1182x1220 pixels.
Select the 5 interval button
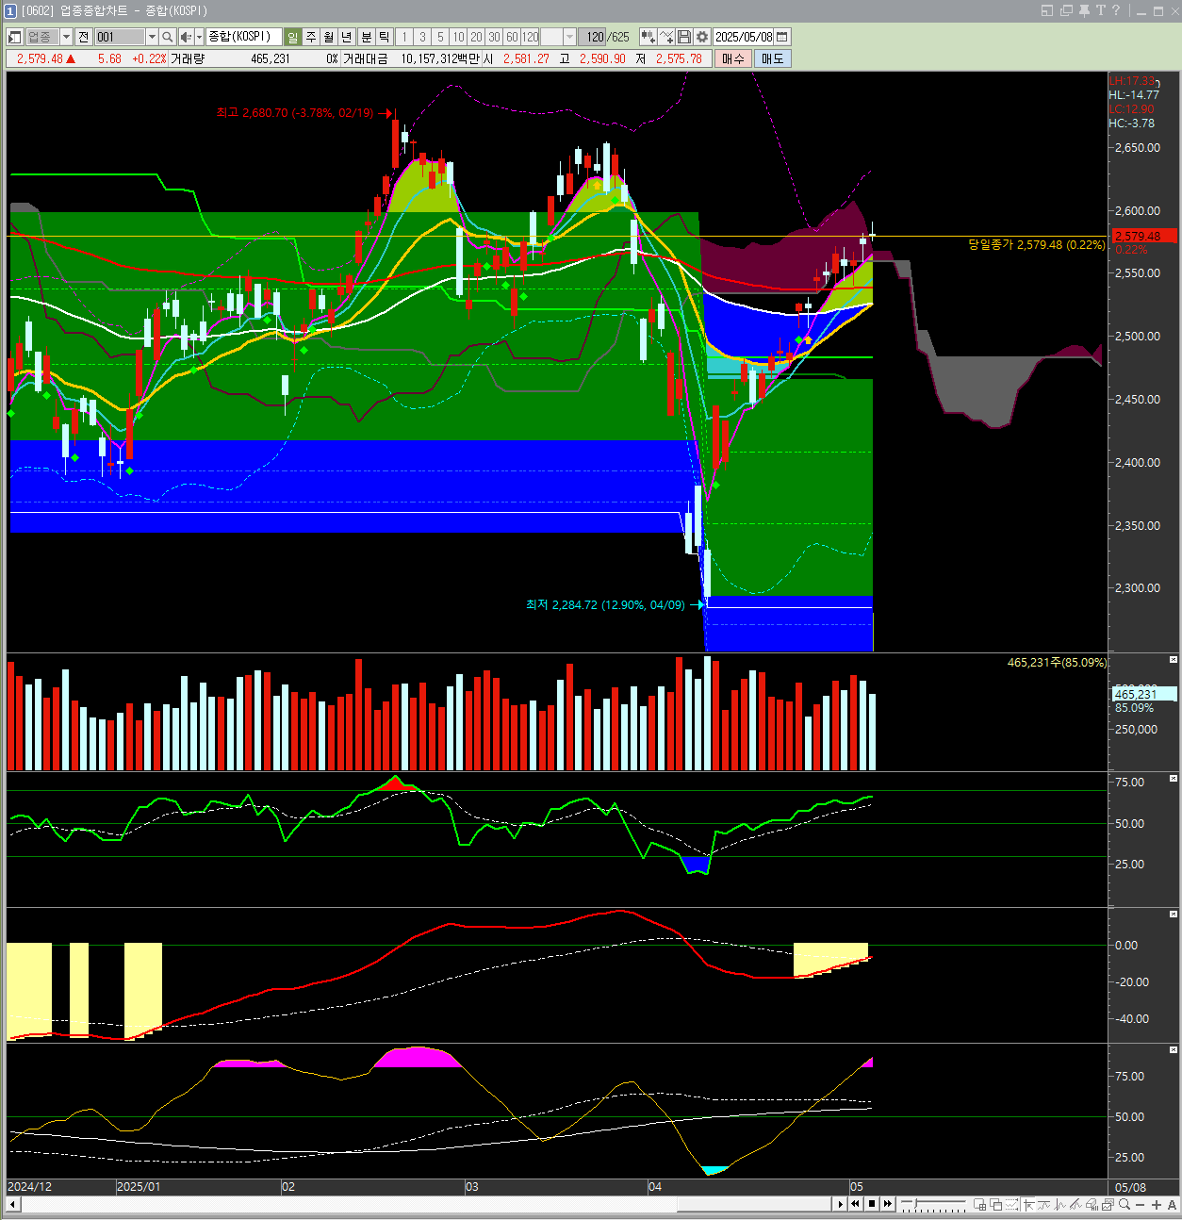440,37
